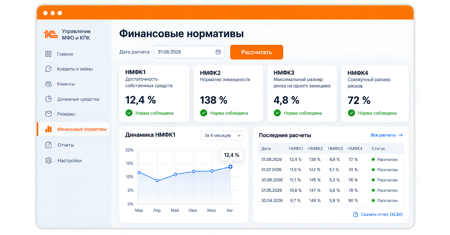Click the Финансовые нормативы bar chart icon

click(48, 129)
